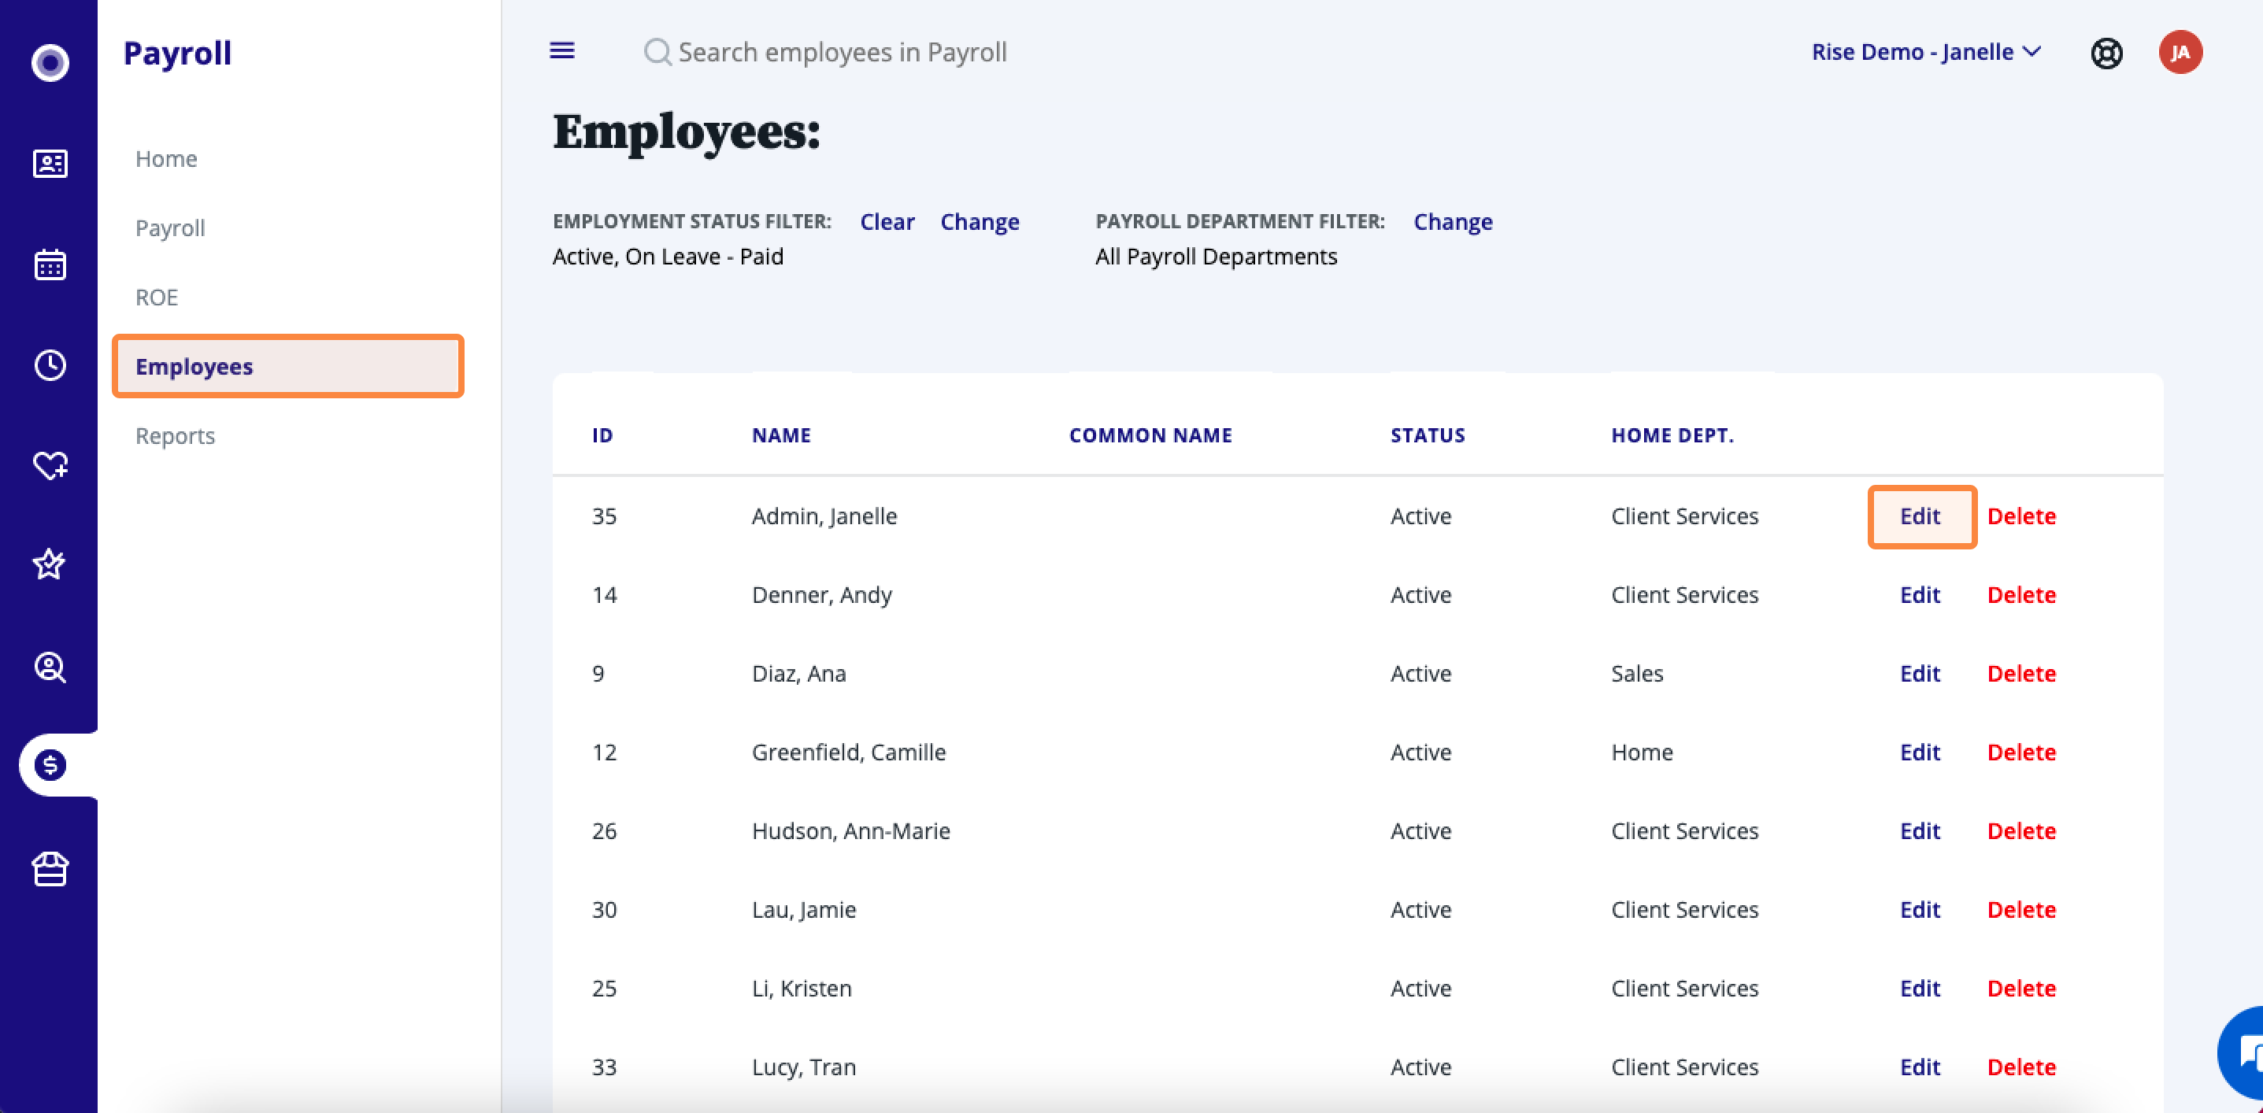Change the employment status filter
The height and width of the screenshot is (1113, 2263).
point(980,221)
